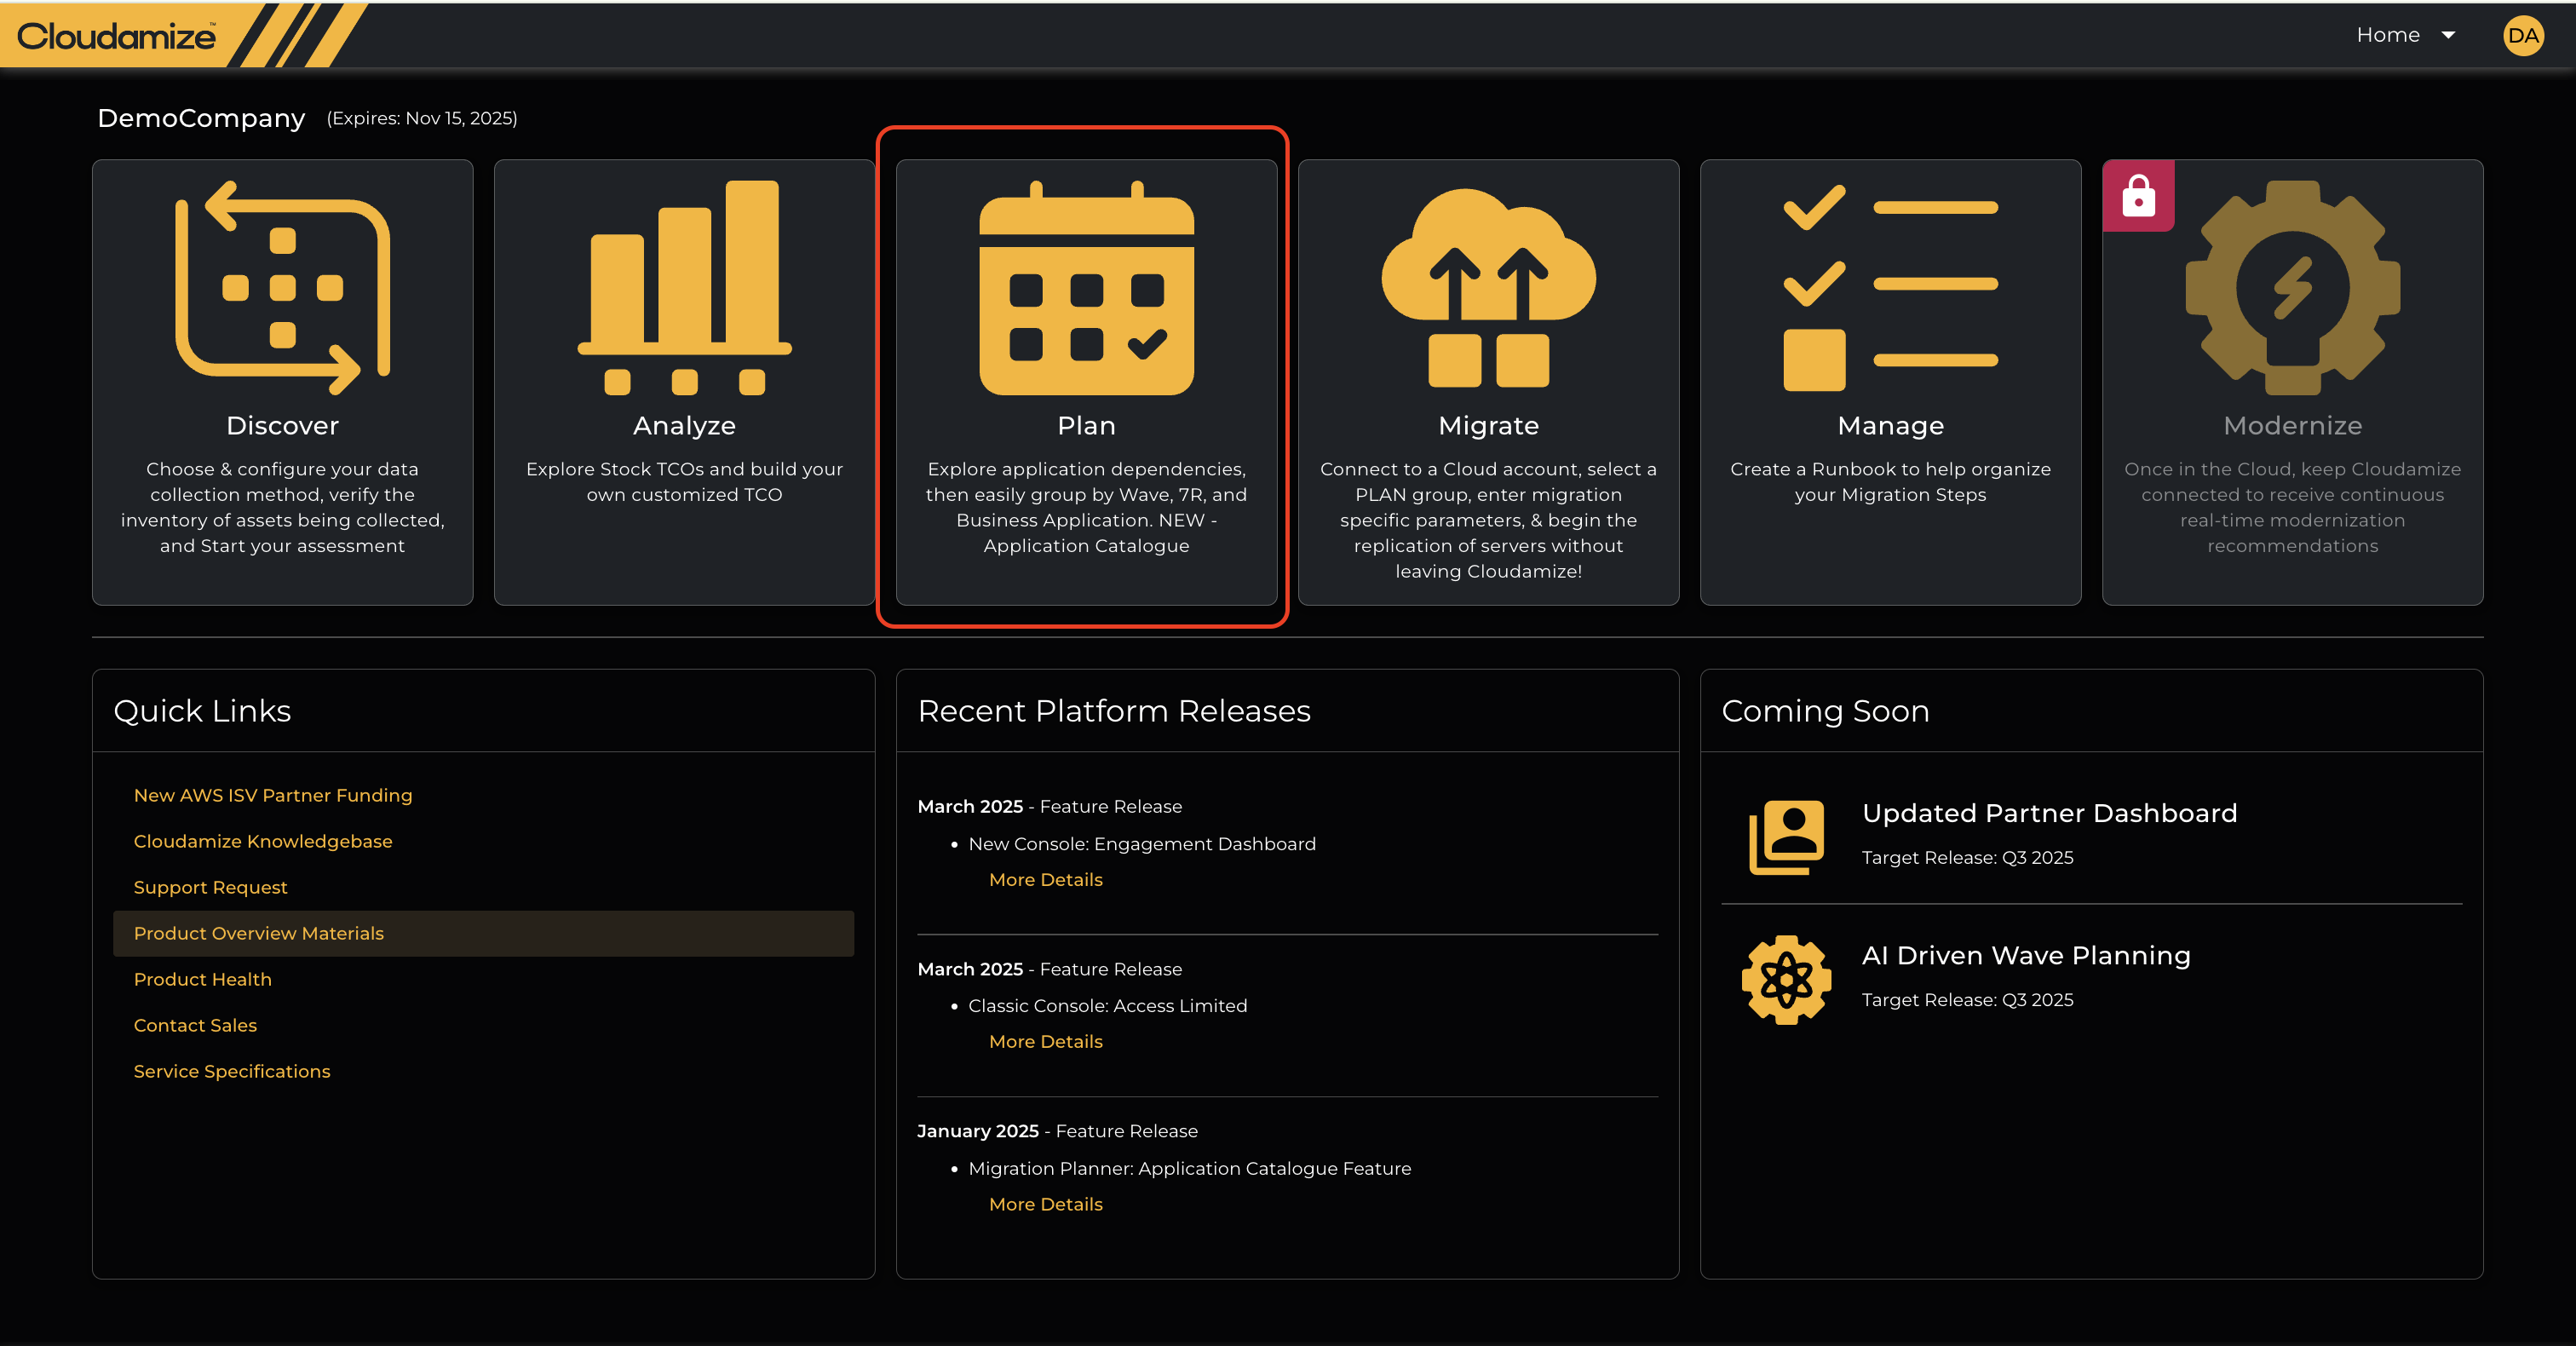The width and height of the screenshot is (2576, 1346).
Task: Expand the Home dropdown arrow
Action: click(2448, 36)
